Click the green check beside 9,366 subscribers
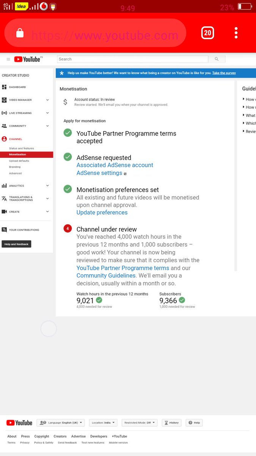The height and width of the screenshot is (456, 256). 182,300
